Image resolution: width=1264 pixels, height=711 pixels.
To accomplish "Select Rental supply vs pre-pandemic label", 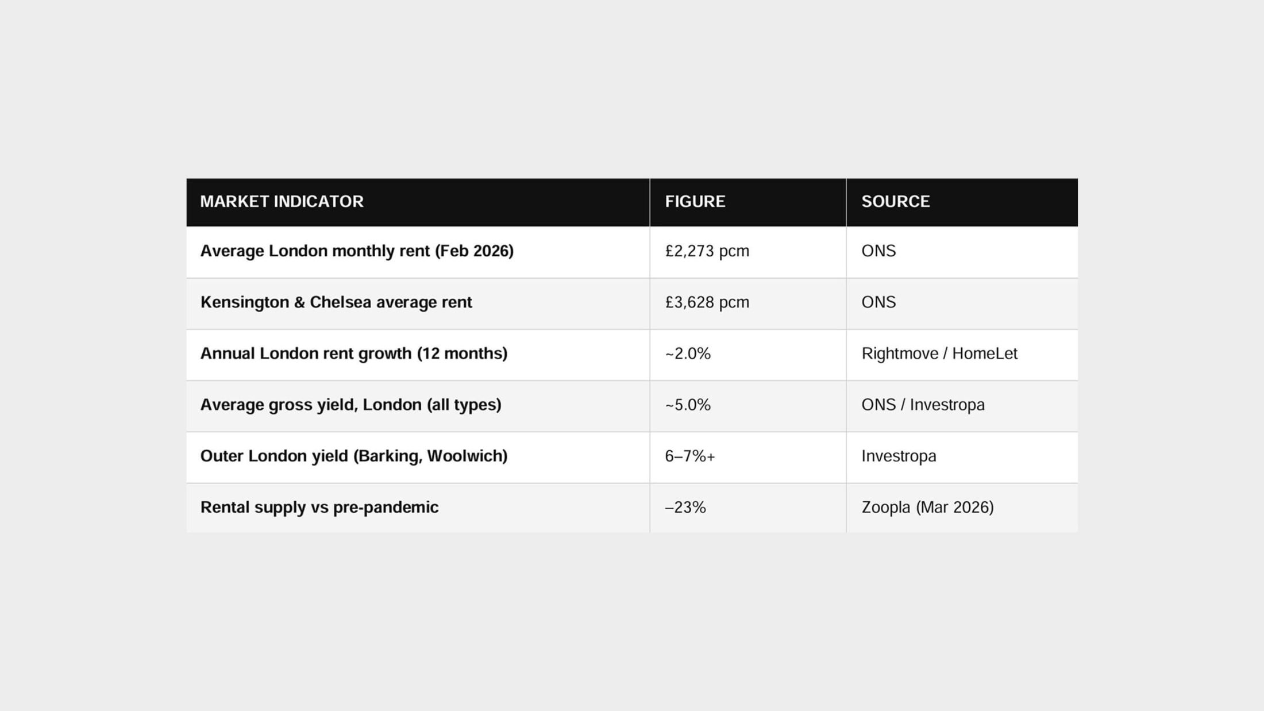I will (x=319, y=508).
